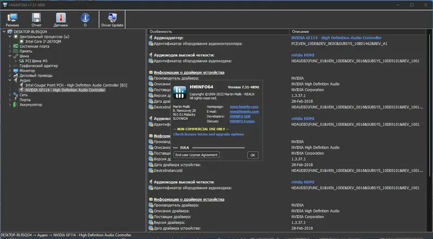Open the HWiNFO Forum link
Screen dimensions: 433x239
(x=242, y=121)
